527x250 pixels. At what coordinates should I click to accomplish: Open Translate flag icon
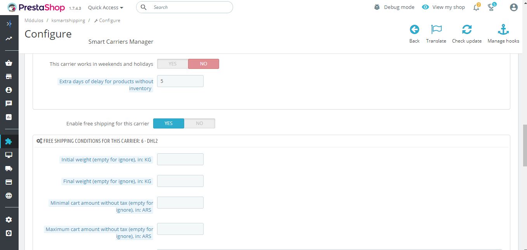[436, 30]
